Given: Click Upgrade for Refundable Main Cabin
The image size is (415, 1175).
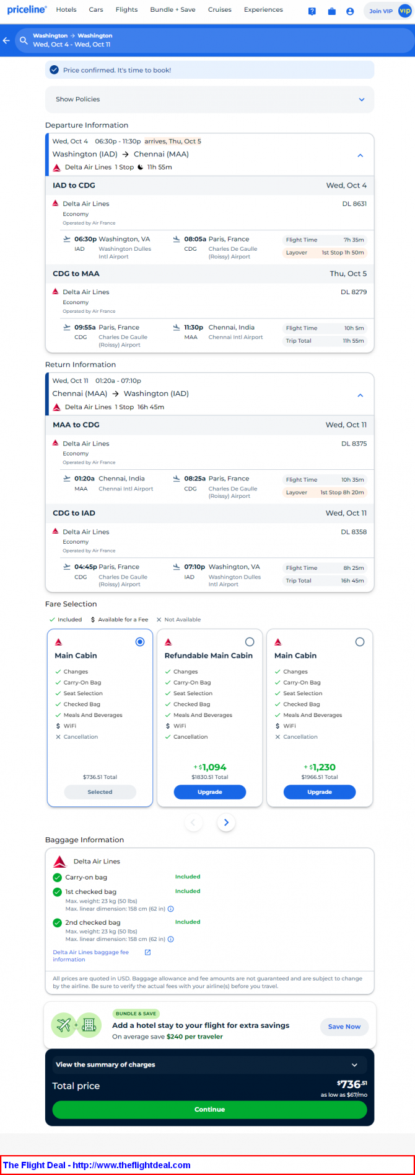Looking at the screenshot, I should coord(209,792).
